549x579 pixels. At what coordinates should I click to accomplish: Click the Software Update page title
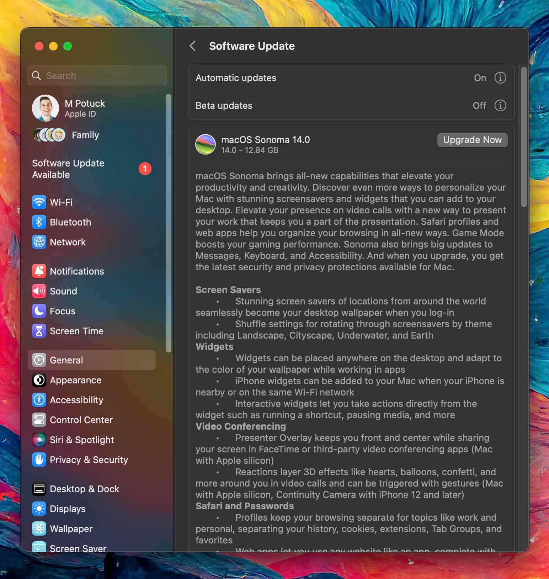252,46
